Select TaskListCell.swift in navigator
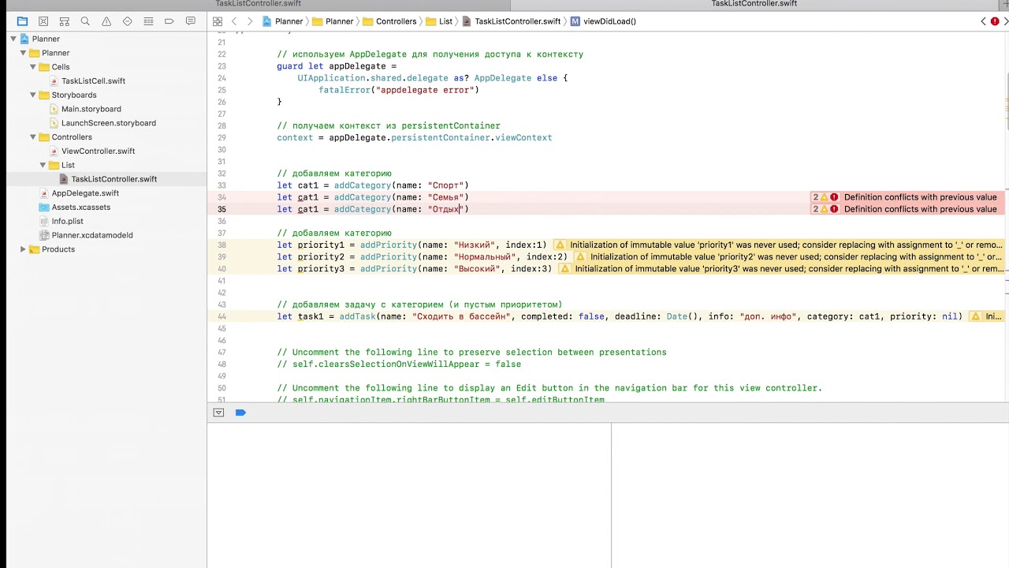The height and width of the screenshot is (568, 1009). 93,81
